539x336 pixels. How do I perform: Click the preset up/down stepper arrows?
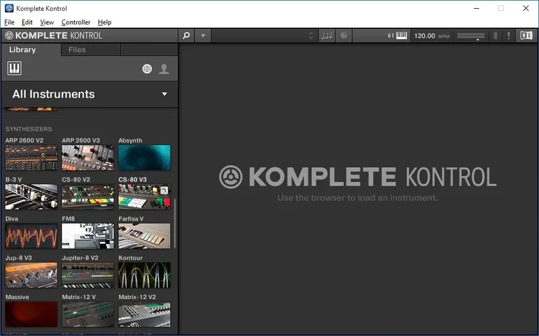(310, 36)
